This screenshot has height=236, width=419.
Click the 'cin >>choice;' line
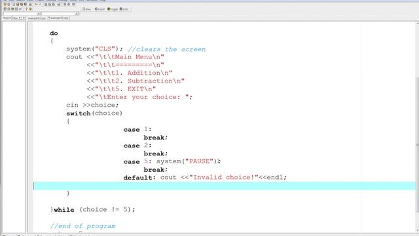(x=92, y=105)
